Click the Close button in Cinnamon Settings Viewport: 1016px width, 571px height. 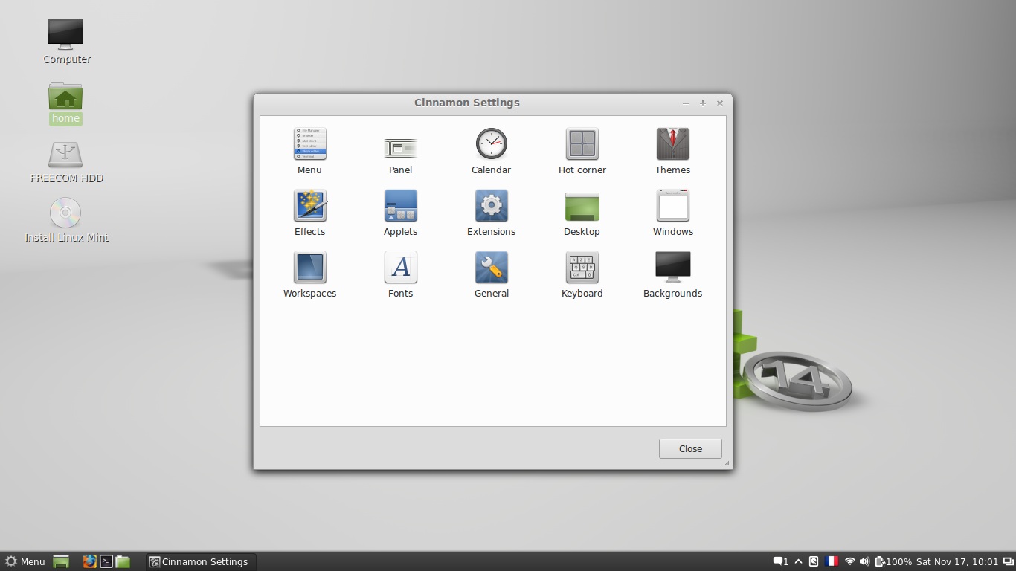(x=690, y=448)
